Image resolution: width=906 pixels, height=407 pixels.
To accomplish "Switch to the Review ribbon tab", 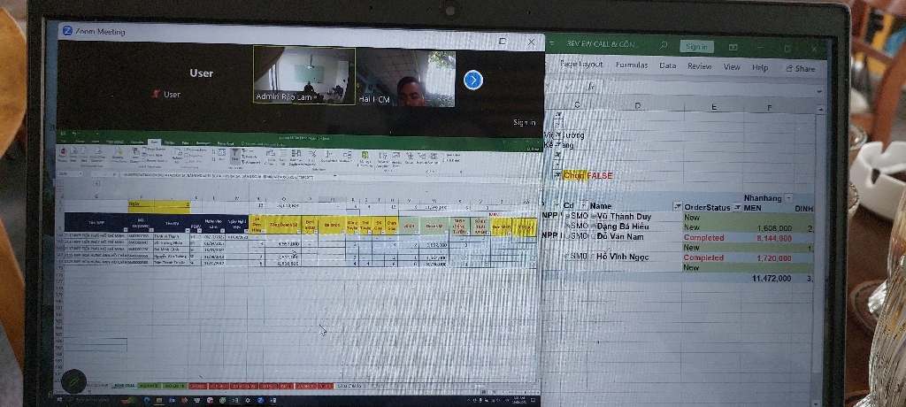I will [x=699, y=66].
